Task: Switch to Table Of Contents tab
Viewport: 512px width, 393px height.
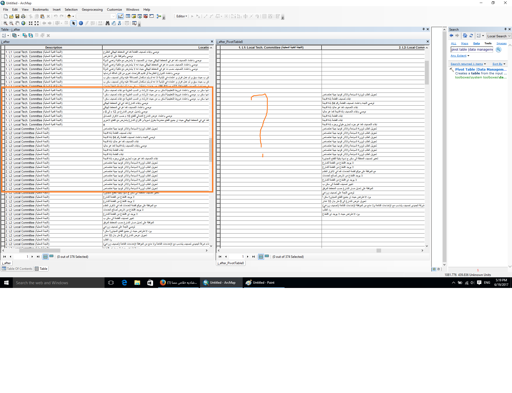Action: [x=17, y=269]
